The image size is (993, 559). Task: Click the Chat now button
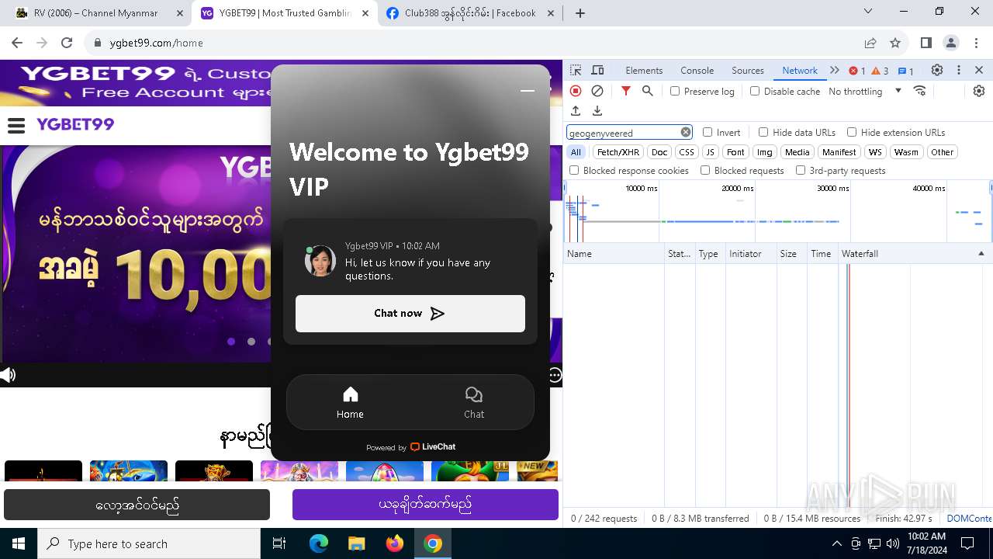[410, 314]
